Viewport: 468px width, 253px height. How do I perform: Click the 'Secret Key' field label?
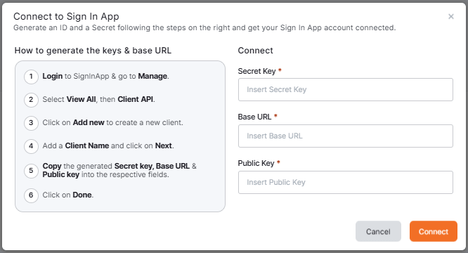point(256,71)
